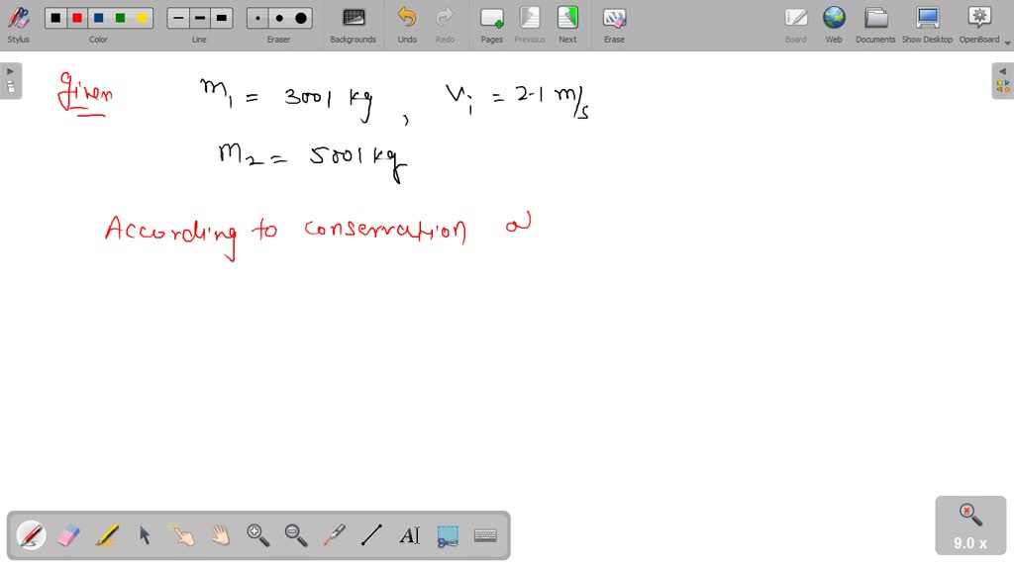Image resolution: width=1014 pixels, height=570 pixels.
Task: Select the Draw lines tool
Action: click(371, 535)
